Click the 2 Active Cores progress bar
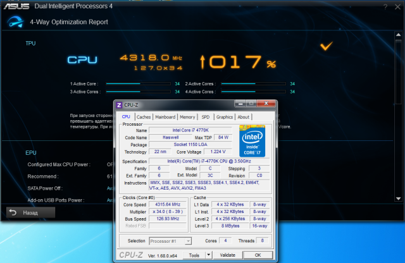 pos(253,84)
